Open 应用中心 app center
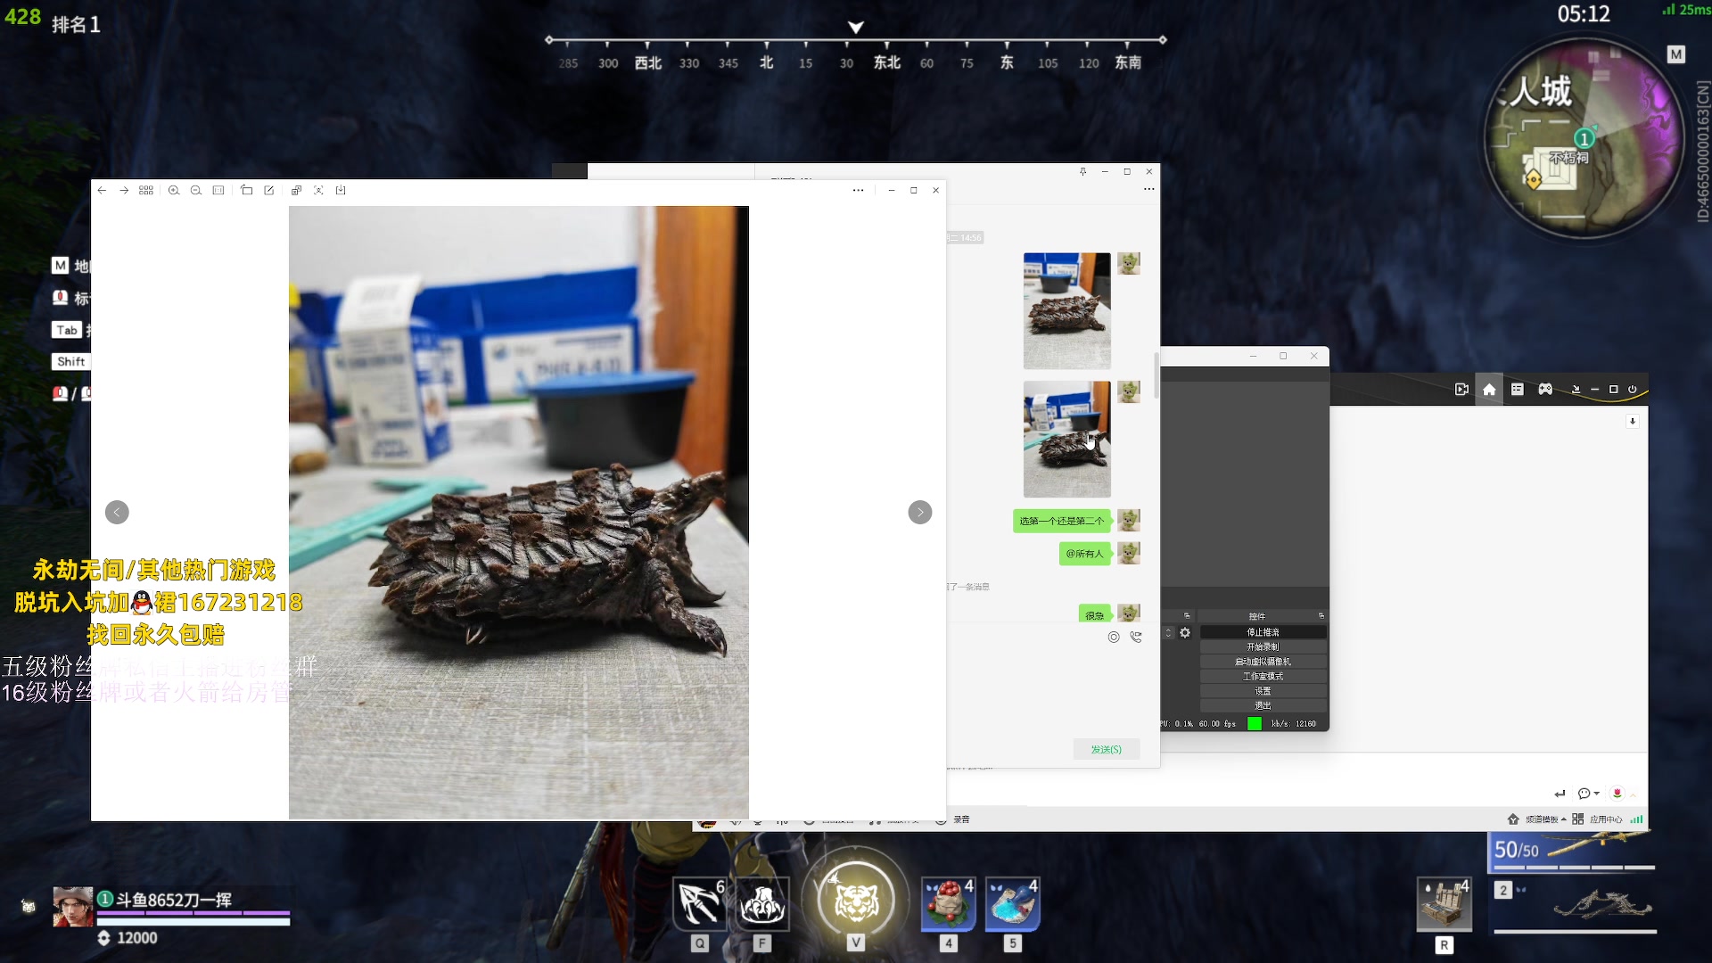The height and width of the screenshot is (963, 1712). click(x=1605, y=819)
